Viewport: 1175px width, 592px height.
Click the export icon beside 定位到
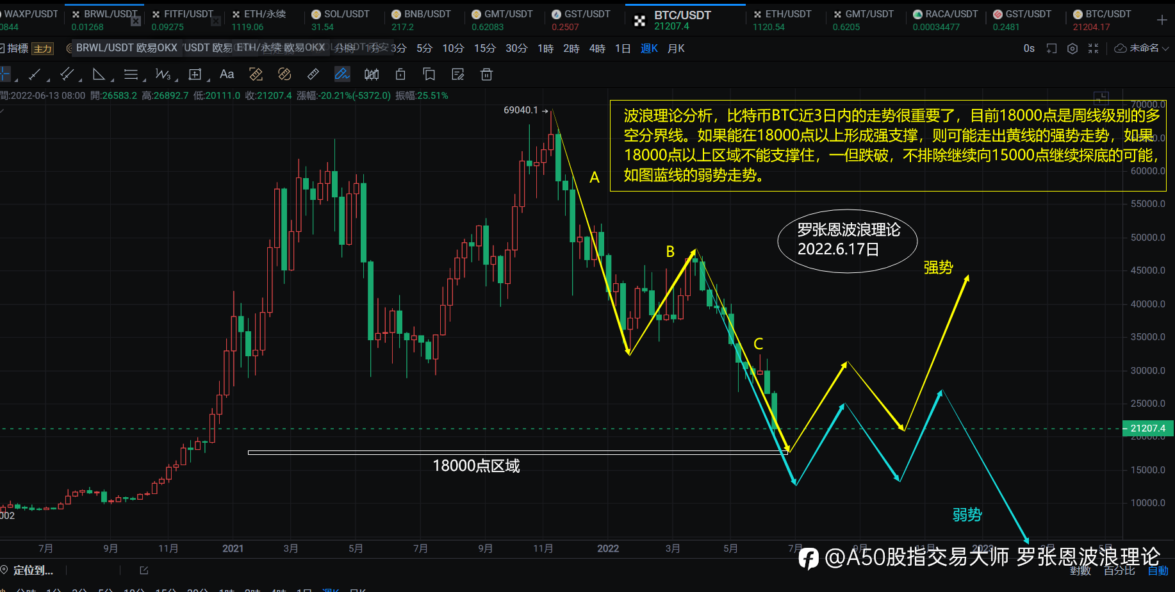[x=144, y=570]
